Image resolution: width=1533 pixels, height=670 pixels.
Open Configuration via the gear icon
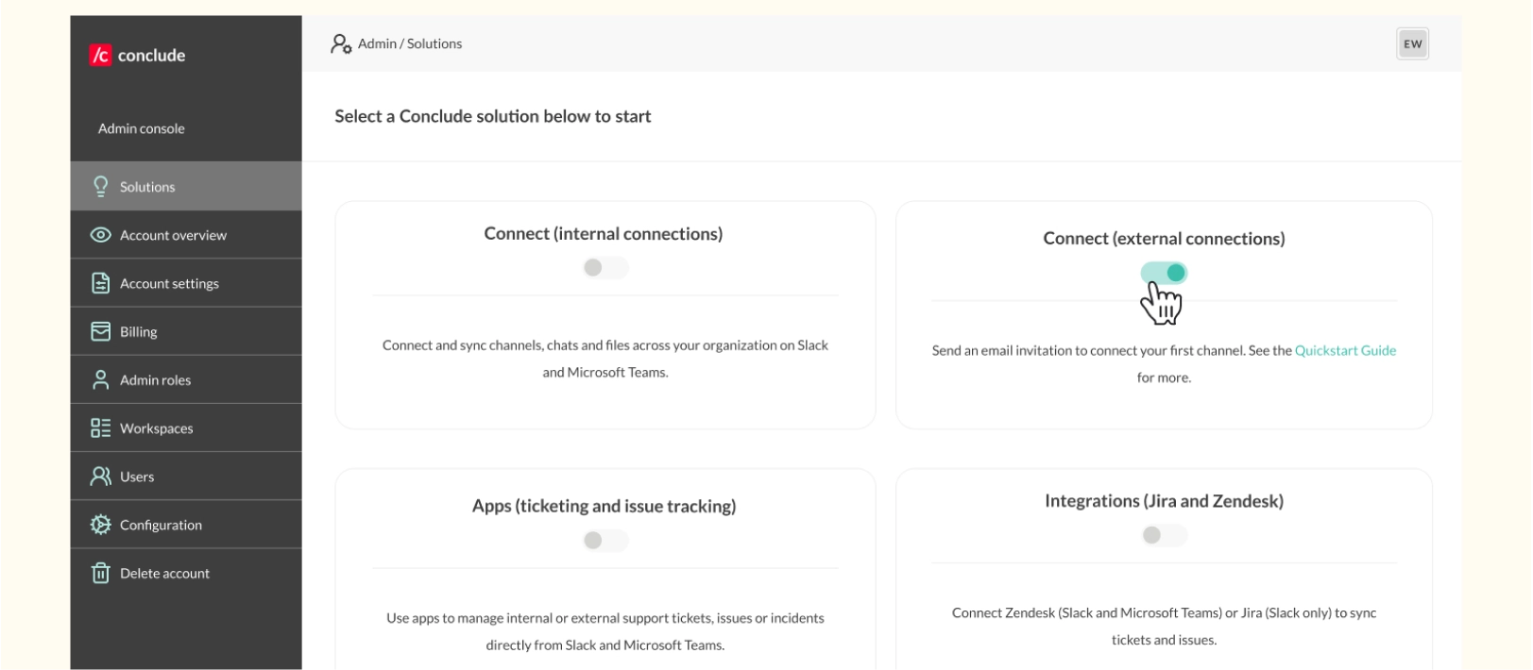point(100,524)
